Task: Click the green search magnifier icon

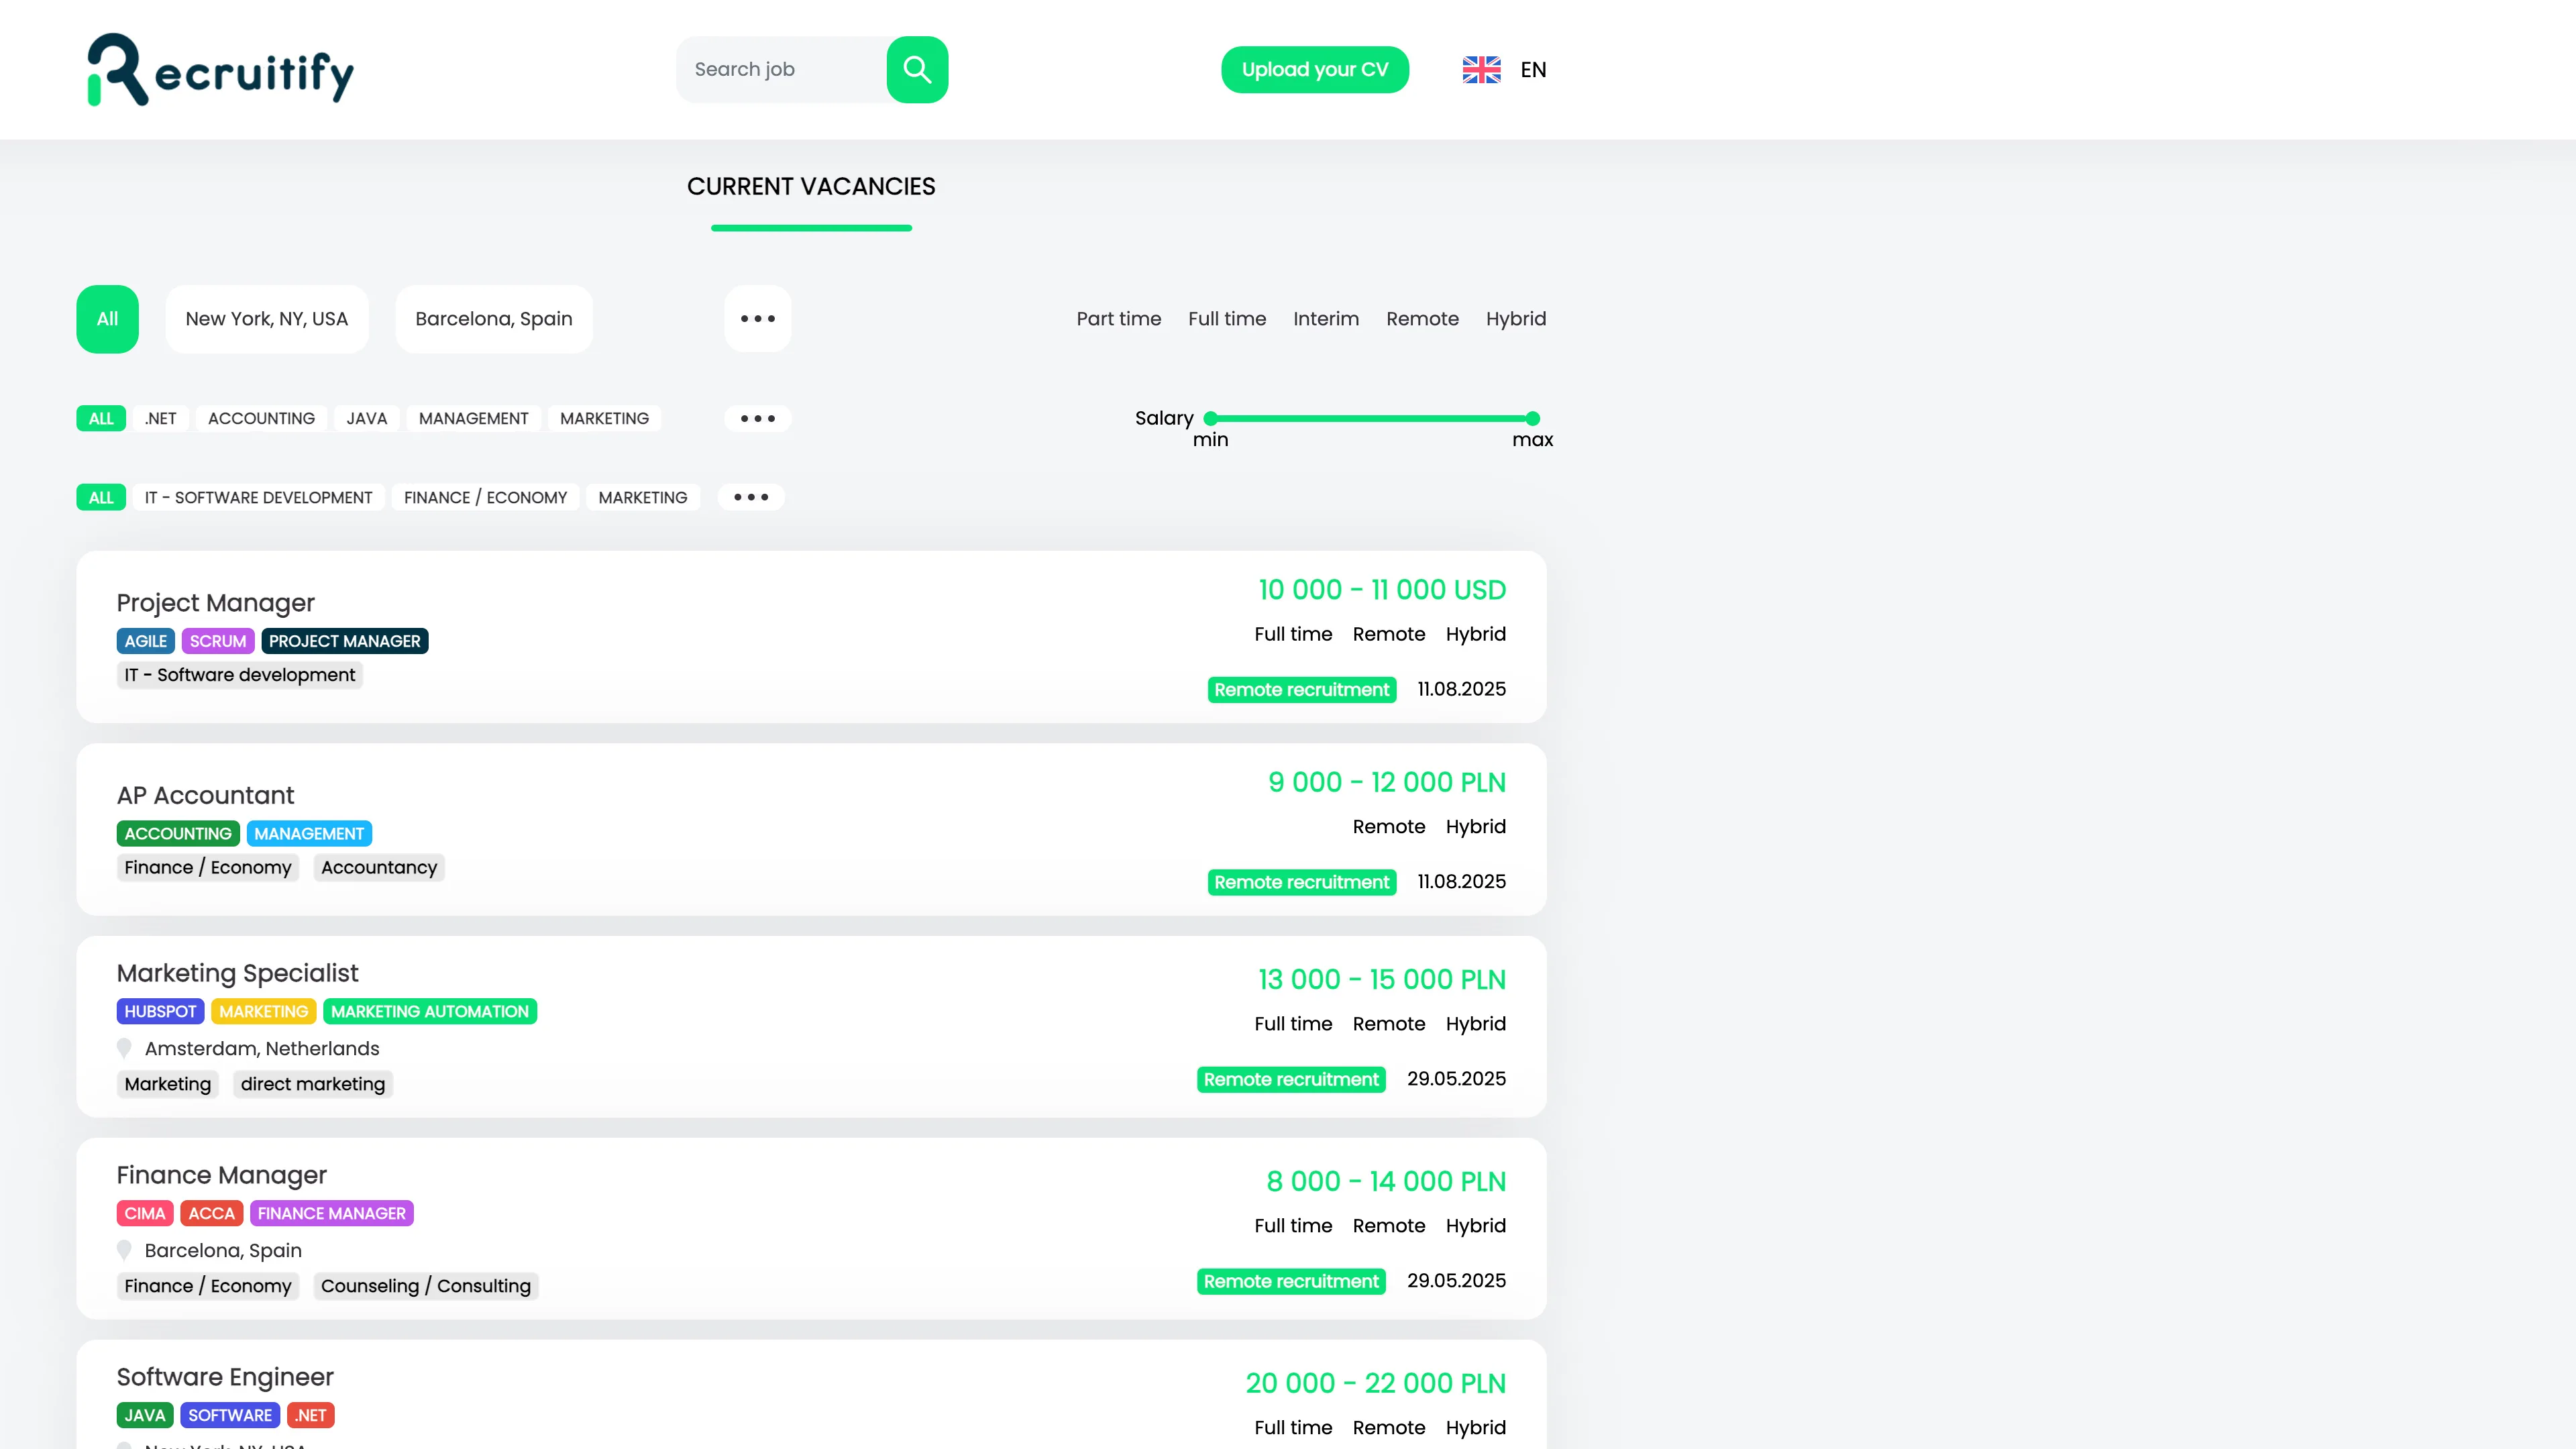Action: tap(916, 69)
